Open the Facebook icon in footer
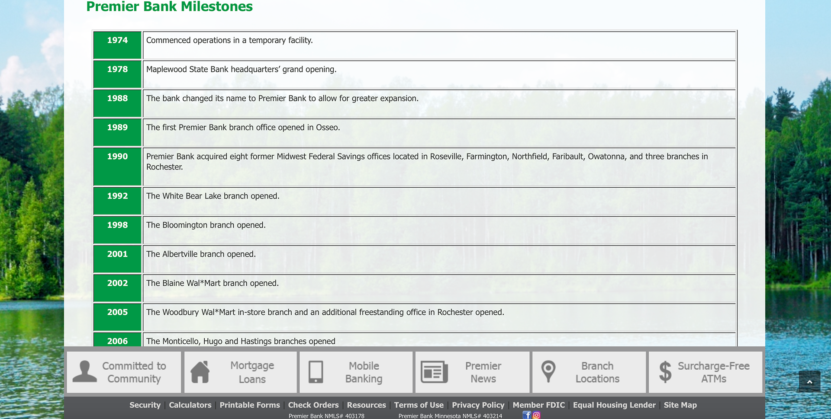This screenshot has width=831, height=419. point(527,415)
